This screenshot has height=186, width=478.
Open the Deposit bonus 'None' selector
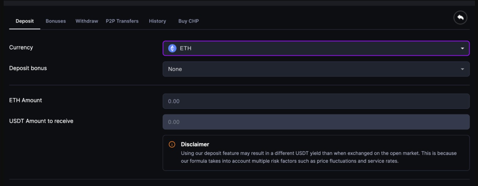[x=316, y=69]
